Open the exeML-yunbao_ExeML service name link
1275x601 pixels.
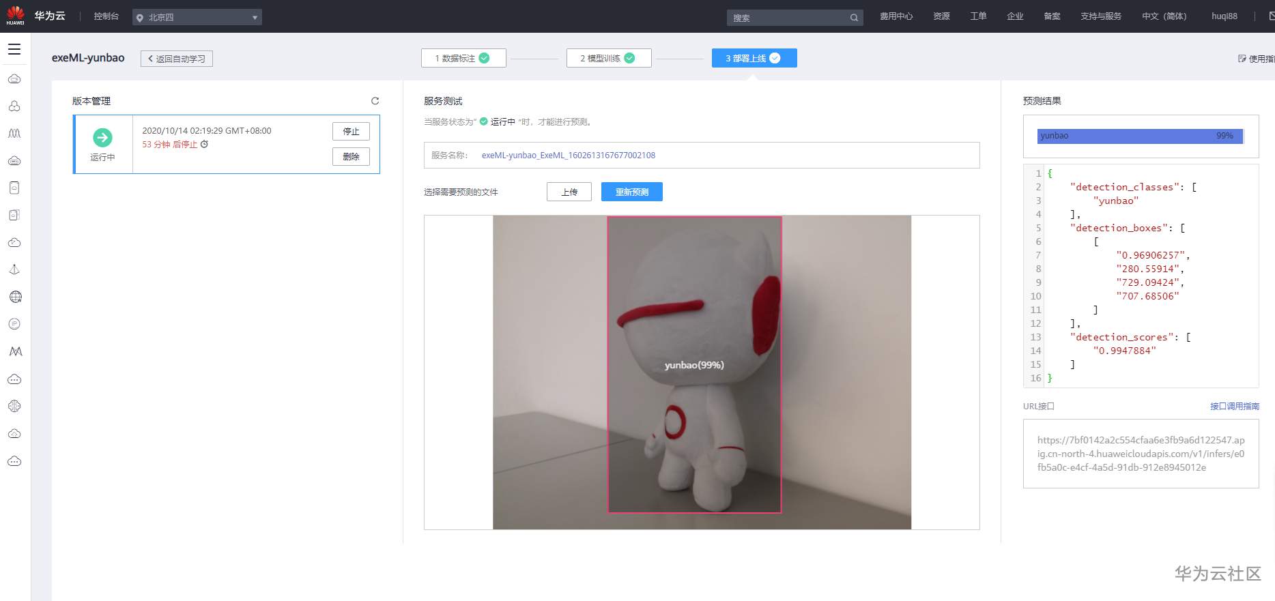point(569,156)
